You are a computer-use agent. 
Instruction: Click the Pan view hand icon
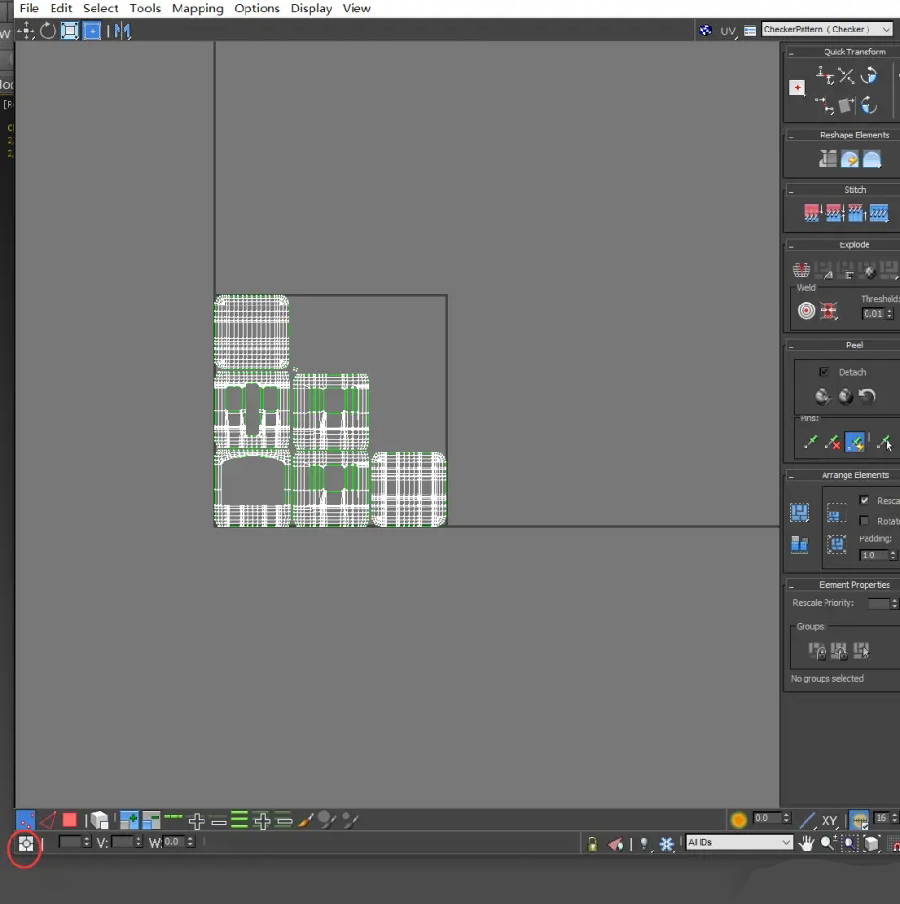[807, 843]
